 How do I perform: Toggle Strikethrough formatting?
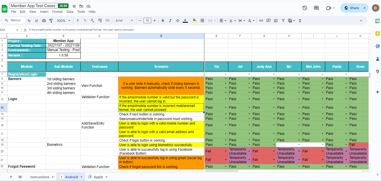178,20
